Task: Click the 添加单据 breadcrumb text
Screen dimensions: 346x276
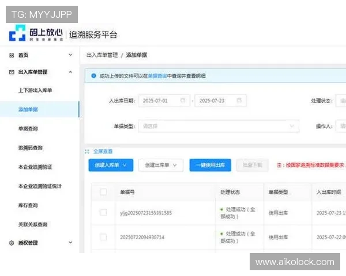Action: click(137, 55)
